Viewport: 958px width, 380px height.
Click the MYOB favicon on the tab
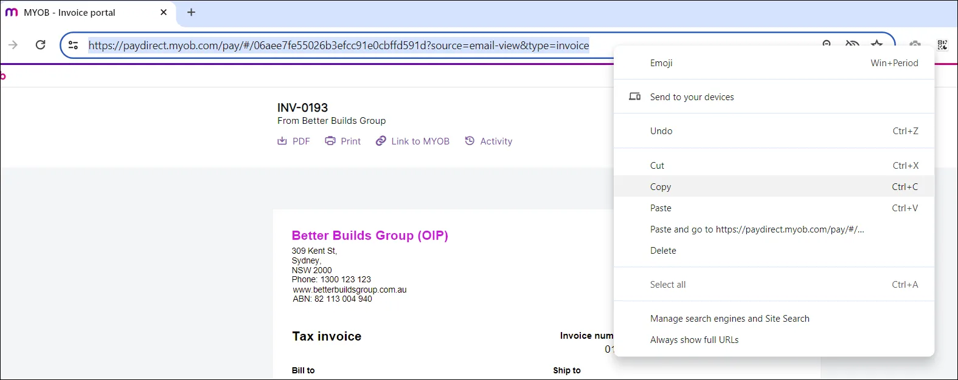point(12,12)
